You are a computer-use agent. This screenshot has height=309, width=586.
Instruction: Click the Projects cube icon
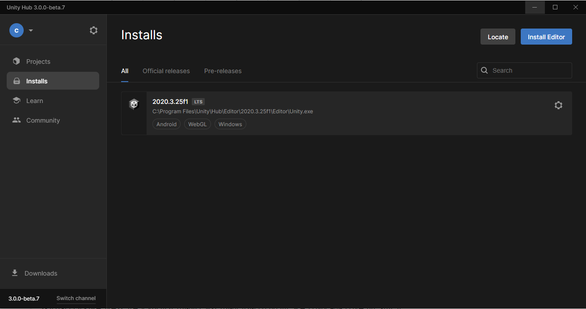(x=17, y=61)
